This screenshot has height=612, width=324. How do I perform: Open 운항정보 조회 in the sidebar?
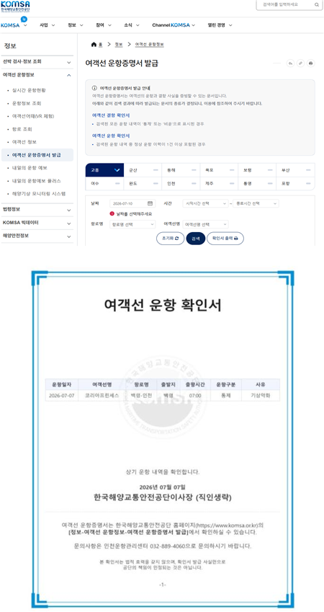(x=27, y=103)
